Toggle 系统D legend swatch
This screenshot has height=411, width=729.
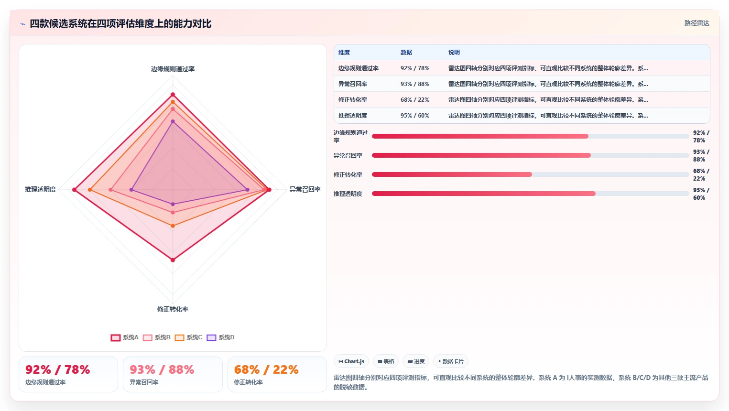point(211,337)
